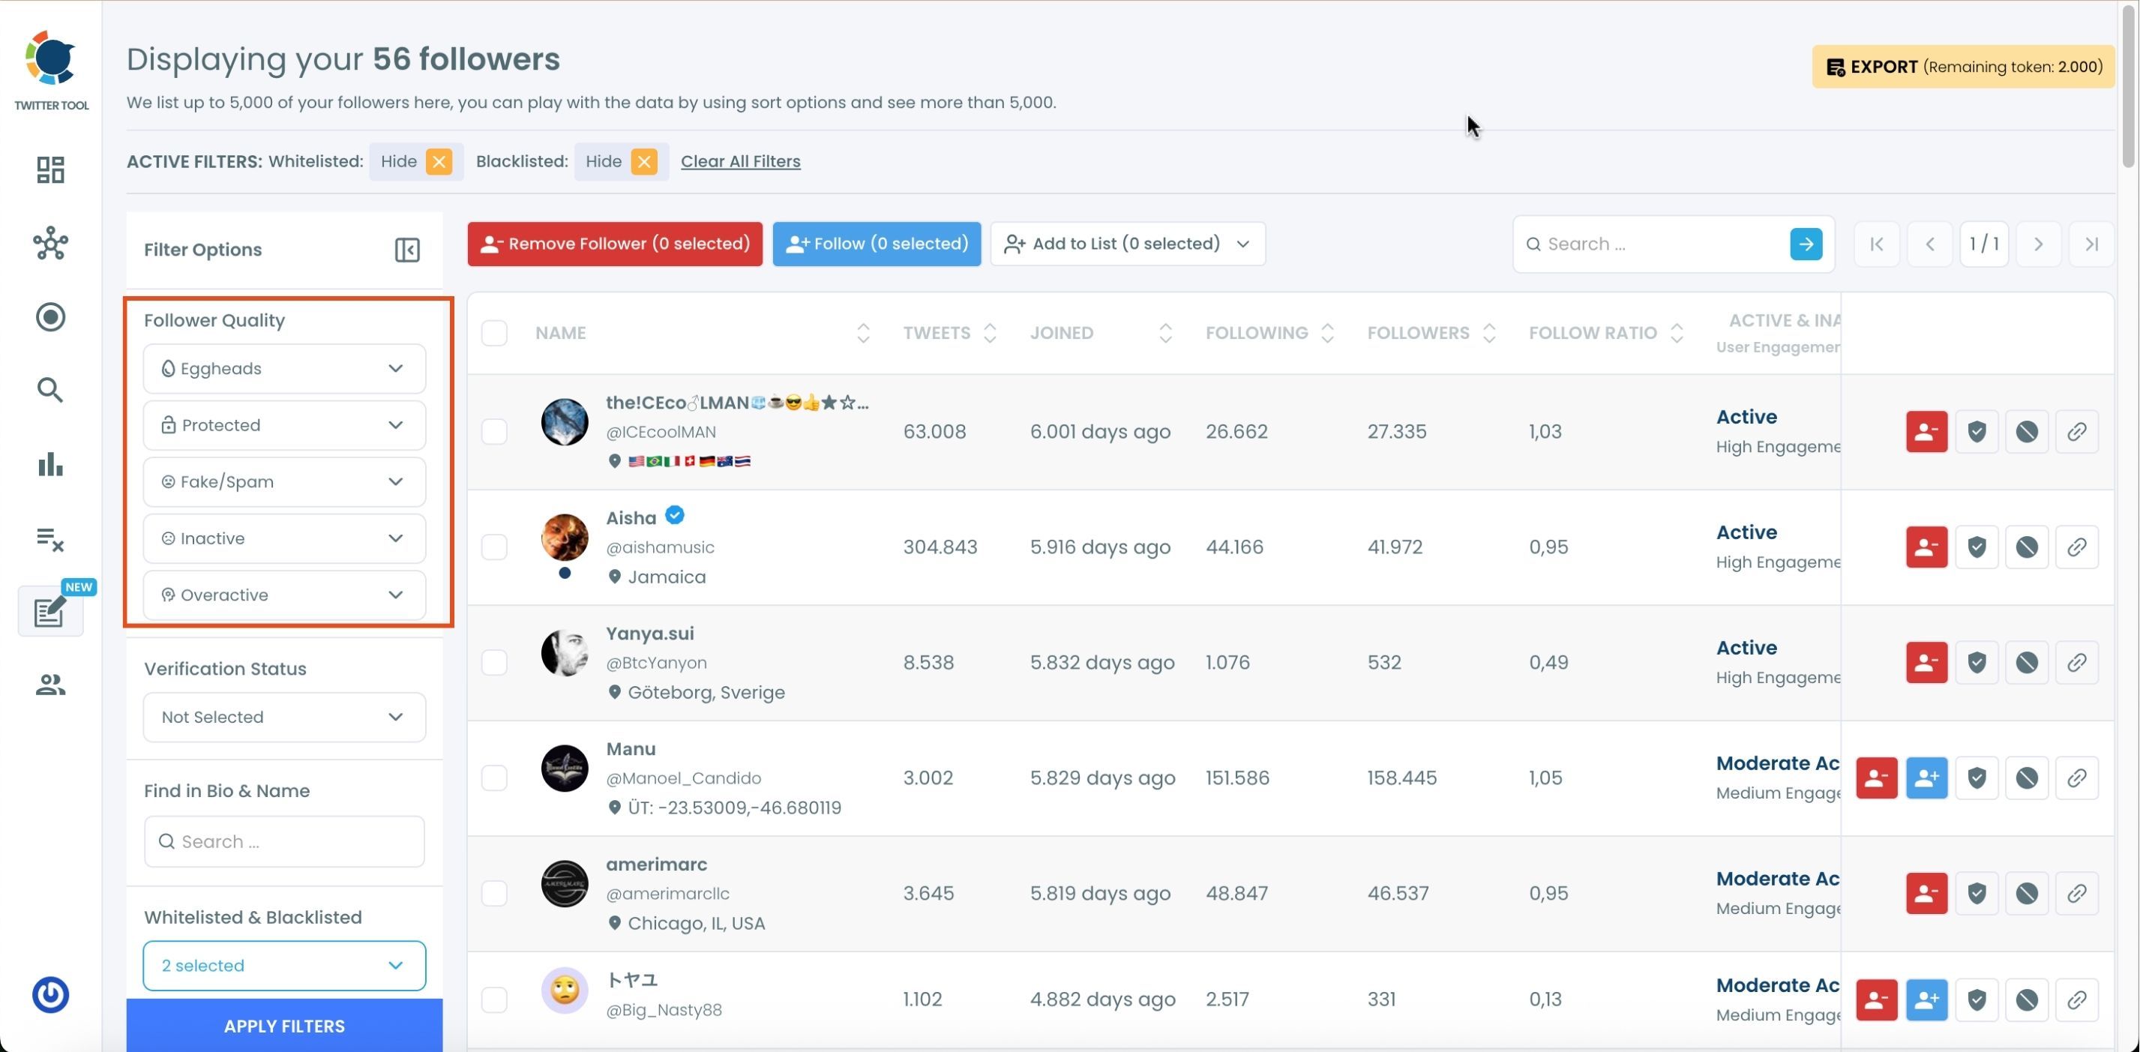Click the Clear All Filters link
Image resolution: width=2140 pixels, height=1052 pixels.
point(740,161)
